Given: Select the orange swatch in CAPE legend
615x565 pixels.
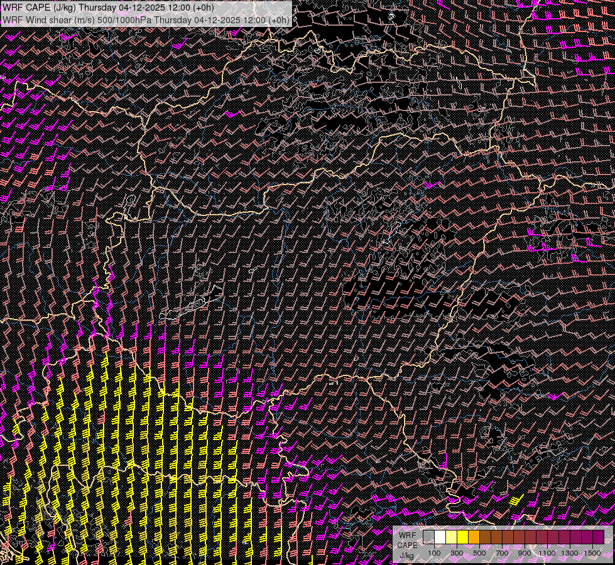Looking at the screenshot, I should [x=474, y=537].
